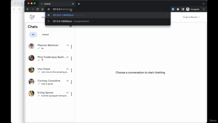Select the 127.0.0.1:8000/usr autocomplete suggestion
The width and height of the screenshot is (218, 123).
(x=108, y=15)
